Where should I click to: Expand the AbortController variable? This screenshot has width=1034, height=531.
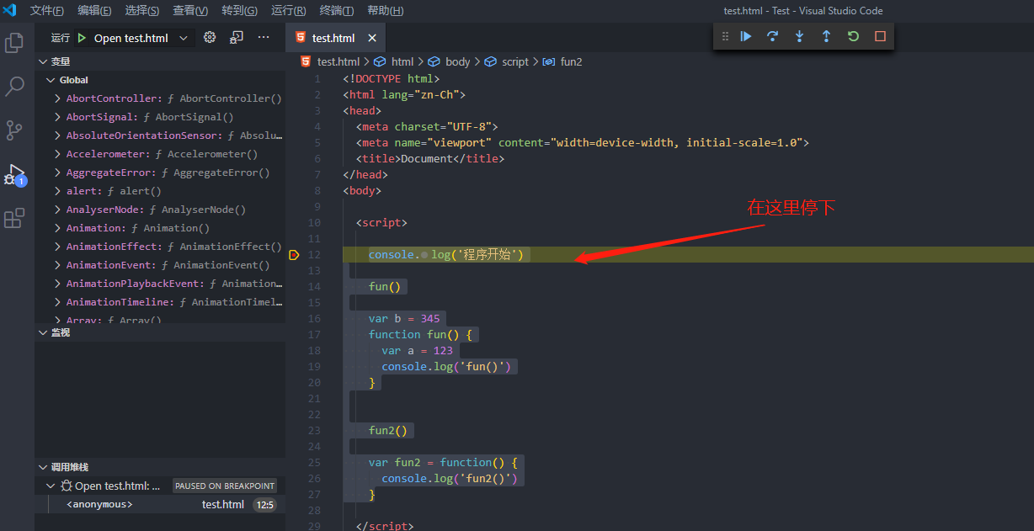pos(57,98)
